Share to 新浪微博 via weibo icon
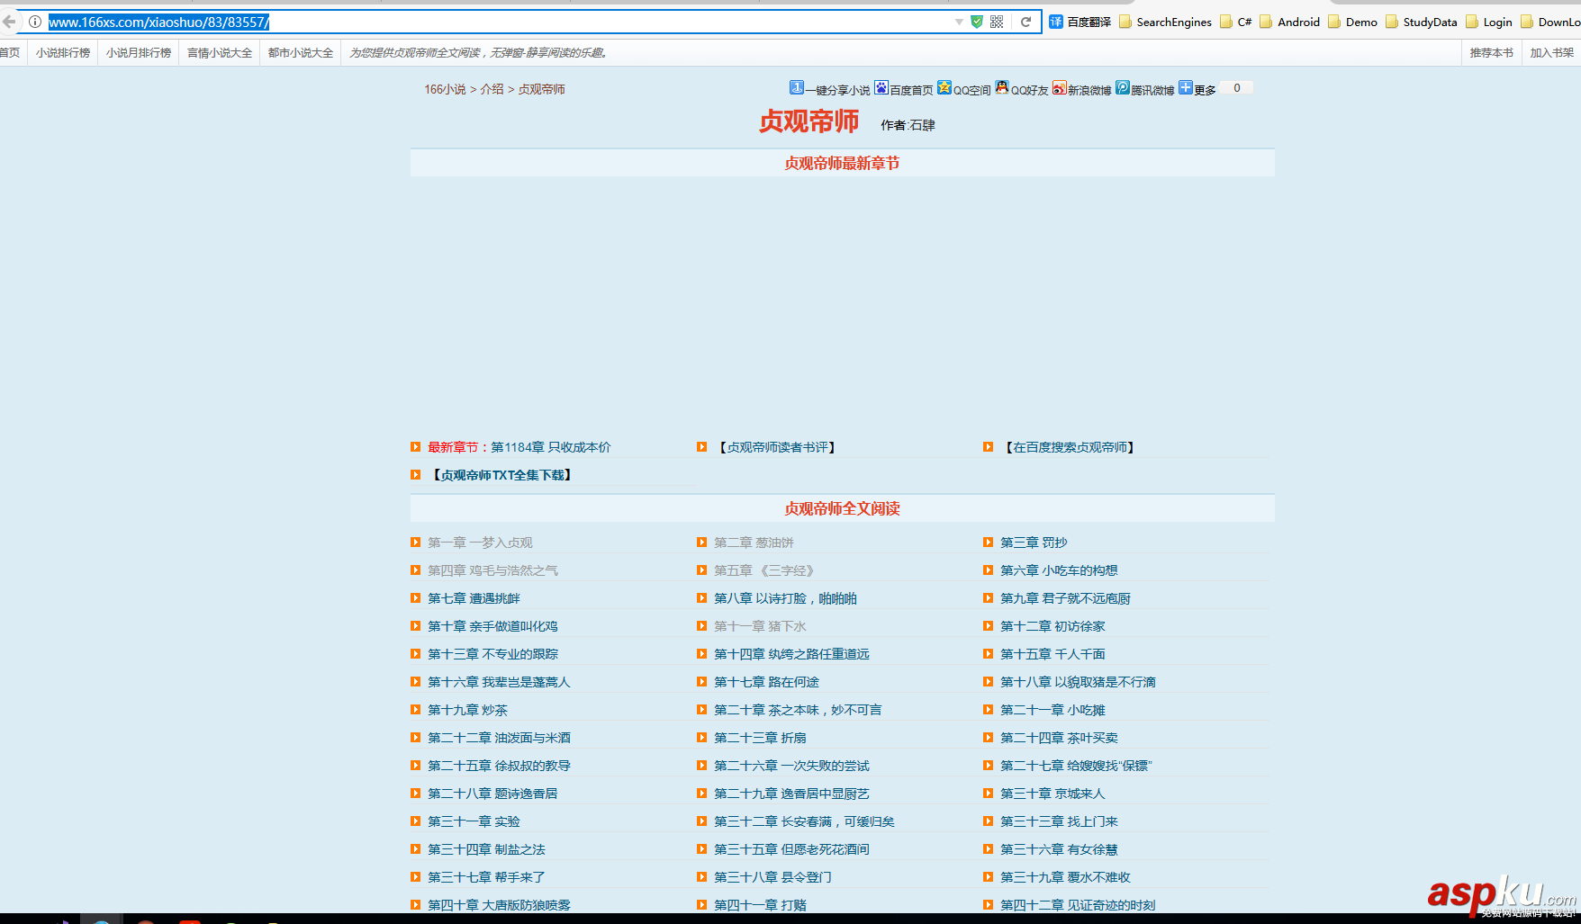The height and width of the screenshot is (924, 1581). [x=1060, y=87]
